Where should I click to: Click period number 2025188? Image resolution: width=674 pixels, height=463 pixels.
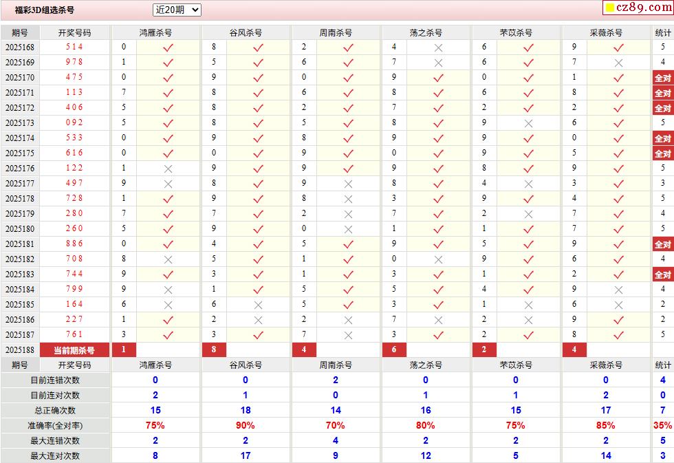click(20, 350)
